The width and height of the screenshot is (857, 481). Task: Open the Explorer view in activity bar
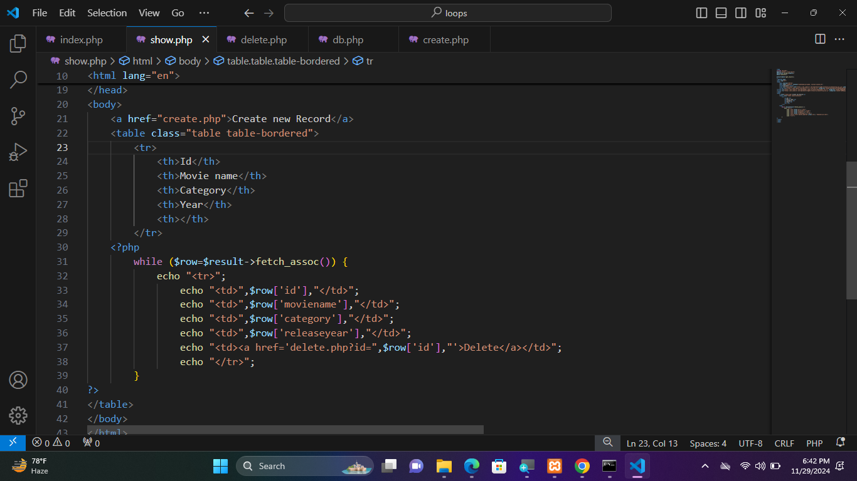(x=18, y=43)
